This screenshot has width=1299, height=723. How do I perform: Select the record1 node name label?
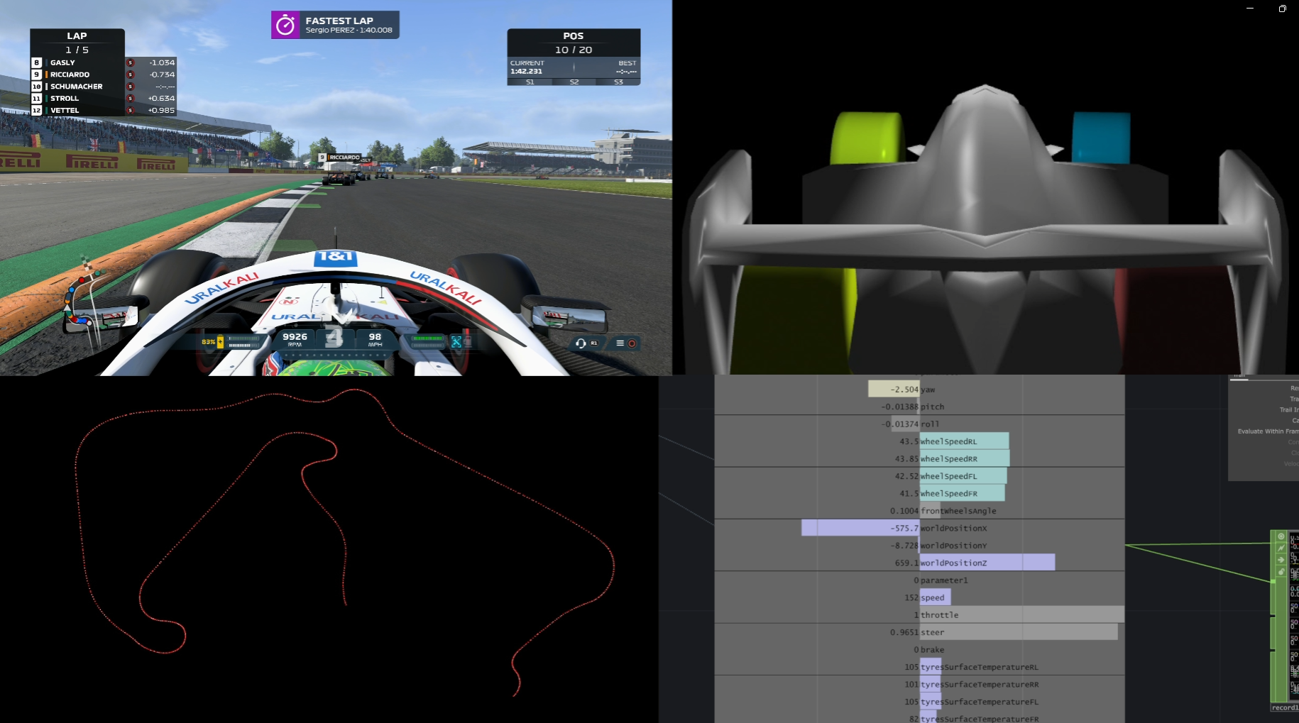pyautogui.click(x=1285, y=707)
